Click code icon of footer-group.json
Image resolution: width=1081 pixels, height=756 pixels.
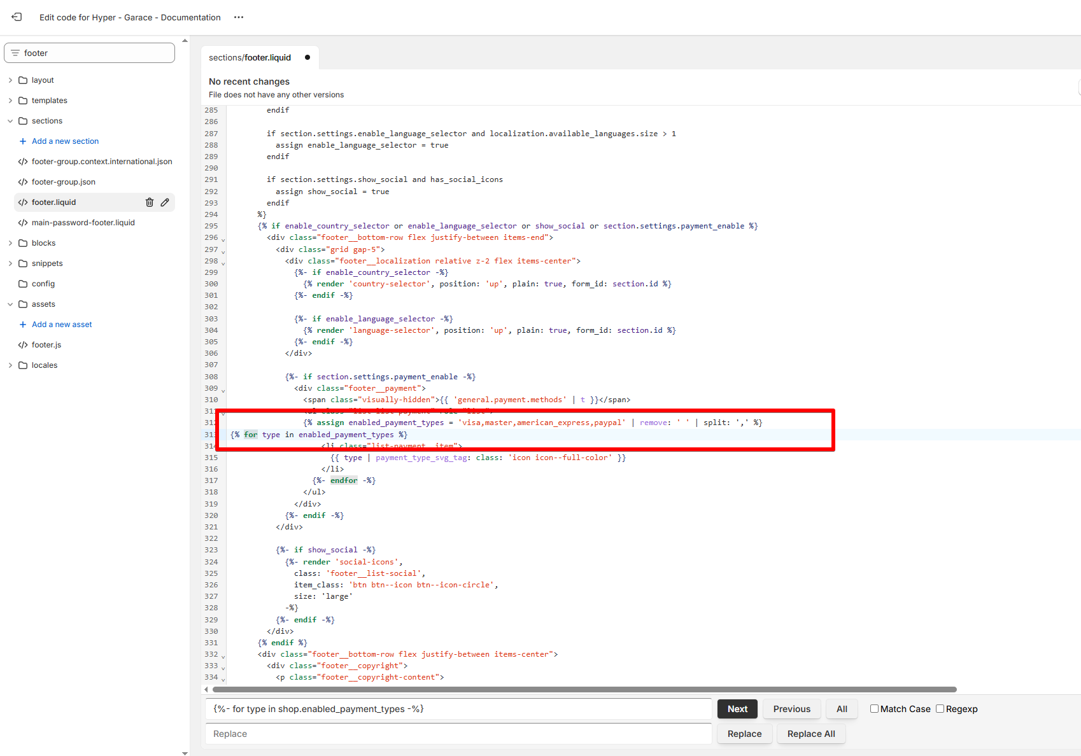click(x=23, y=182)
